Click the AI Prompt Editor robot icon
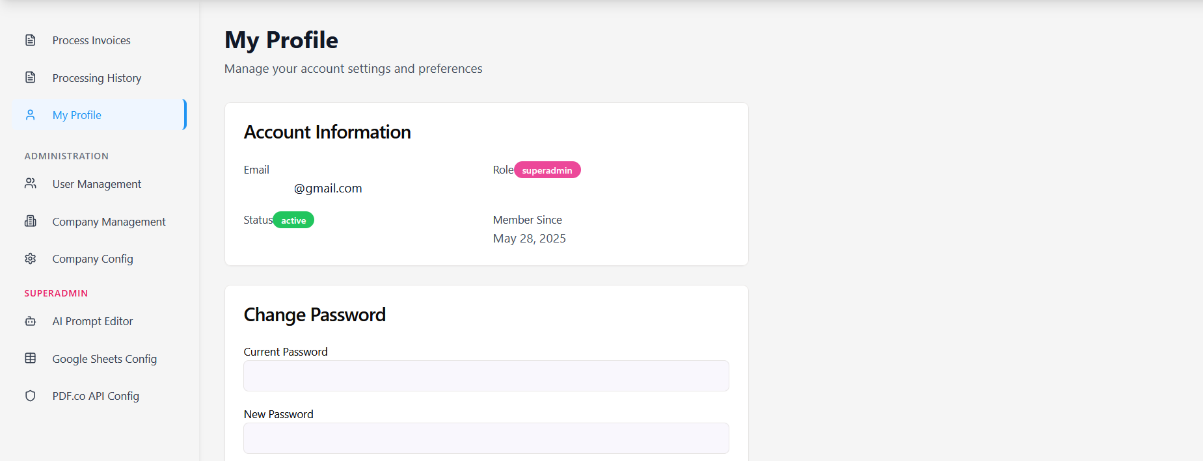1203x461 pixels. (x=31, y=321)
